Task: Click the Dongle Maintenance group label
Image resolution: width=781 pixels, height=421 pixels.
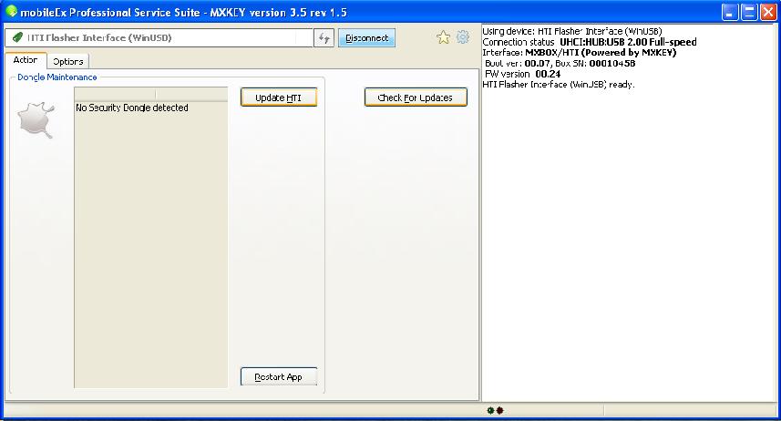Action: (57, 77)
